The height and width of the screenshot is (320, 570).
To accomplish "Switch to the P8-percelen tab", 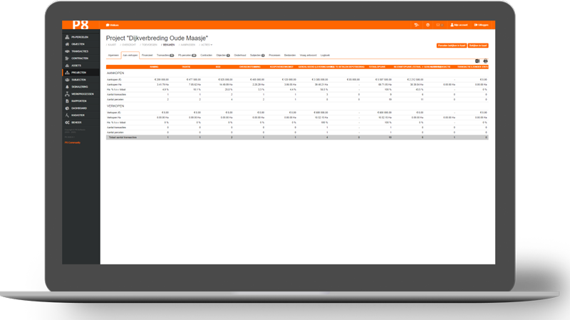I will tap(187, 56).
